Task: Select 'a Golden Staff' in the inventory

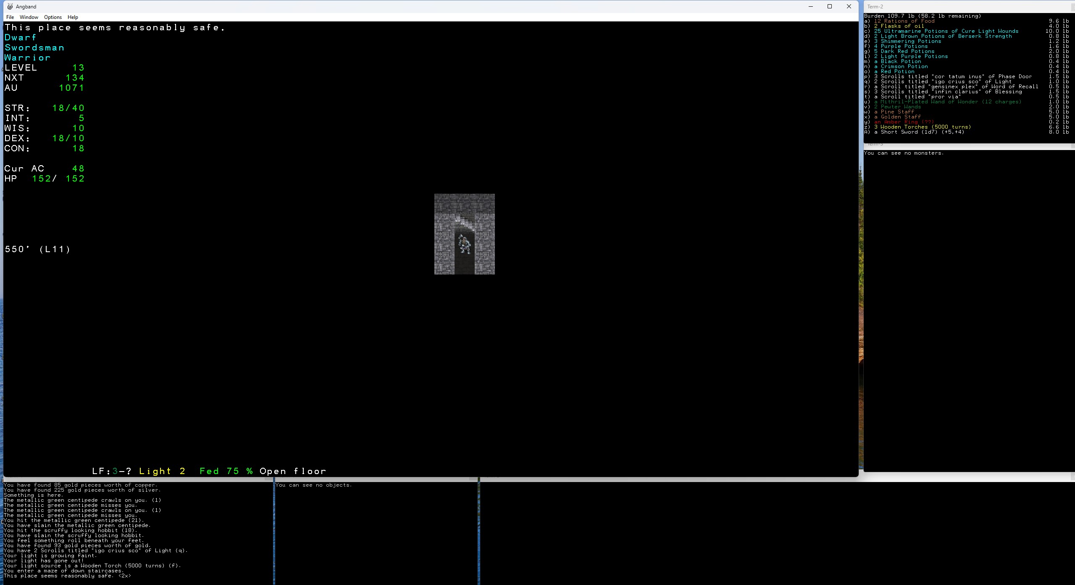Action: 967,117
